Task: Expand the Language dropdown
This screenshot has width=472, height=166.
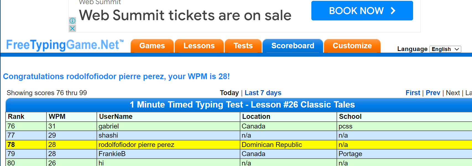Action: 445,49
